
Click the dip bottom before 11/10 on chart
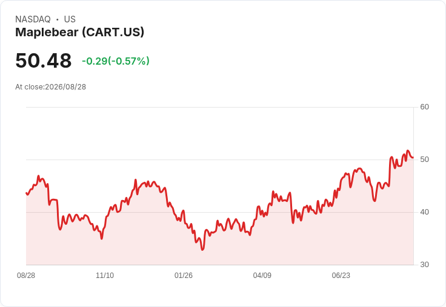tap(102, 239)
